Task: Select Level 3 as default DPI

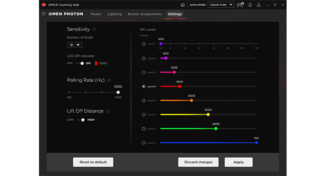Action: tap(144, 72)
